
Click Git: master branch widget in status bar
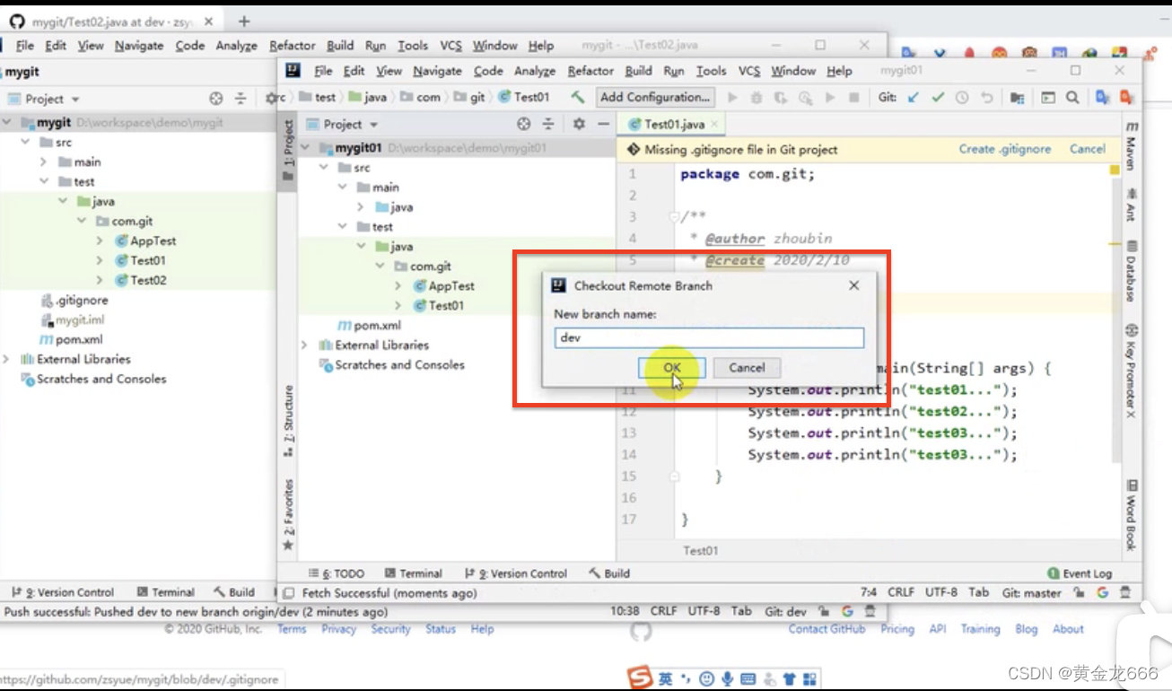(1032, 592)
